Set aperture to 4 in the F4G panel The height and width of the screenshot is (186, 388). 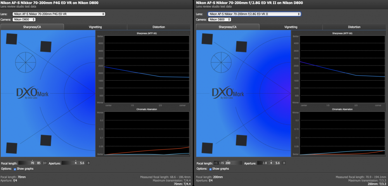coord(76,163)
